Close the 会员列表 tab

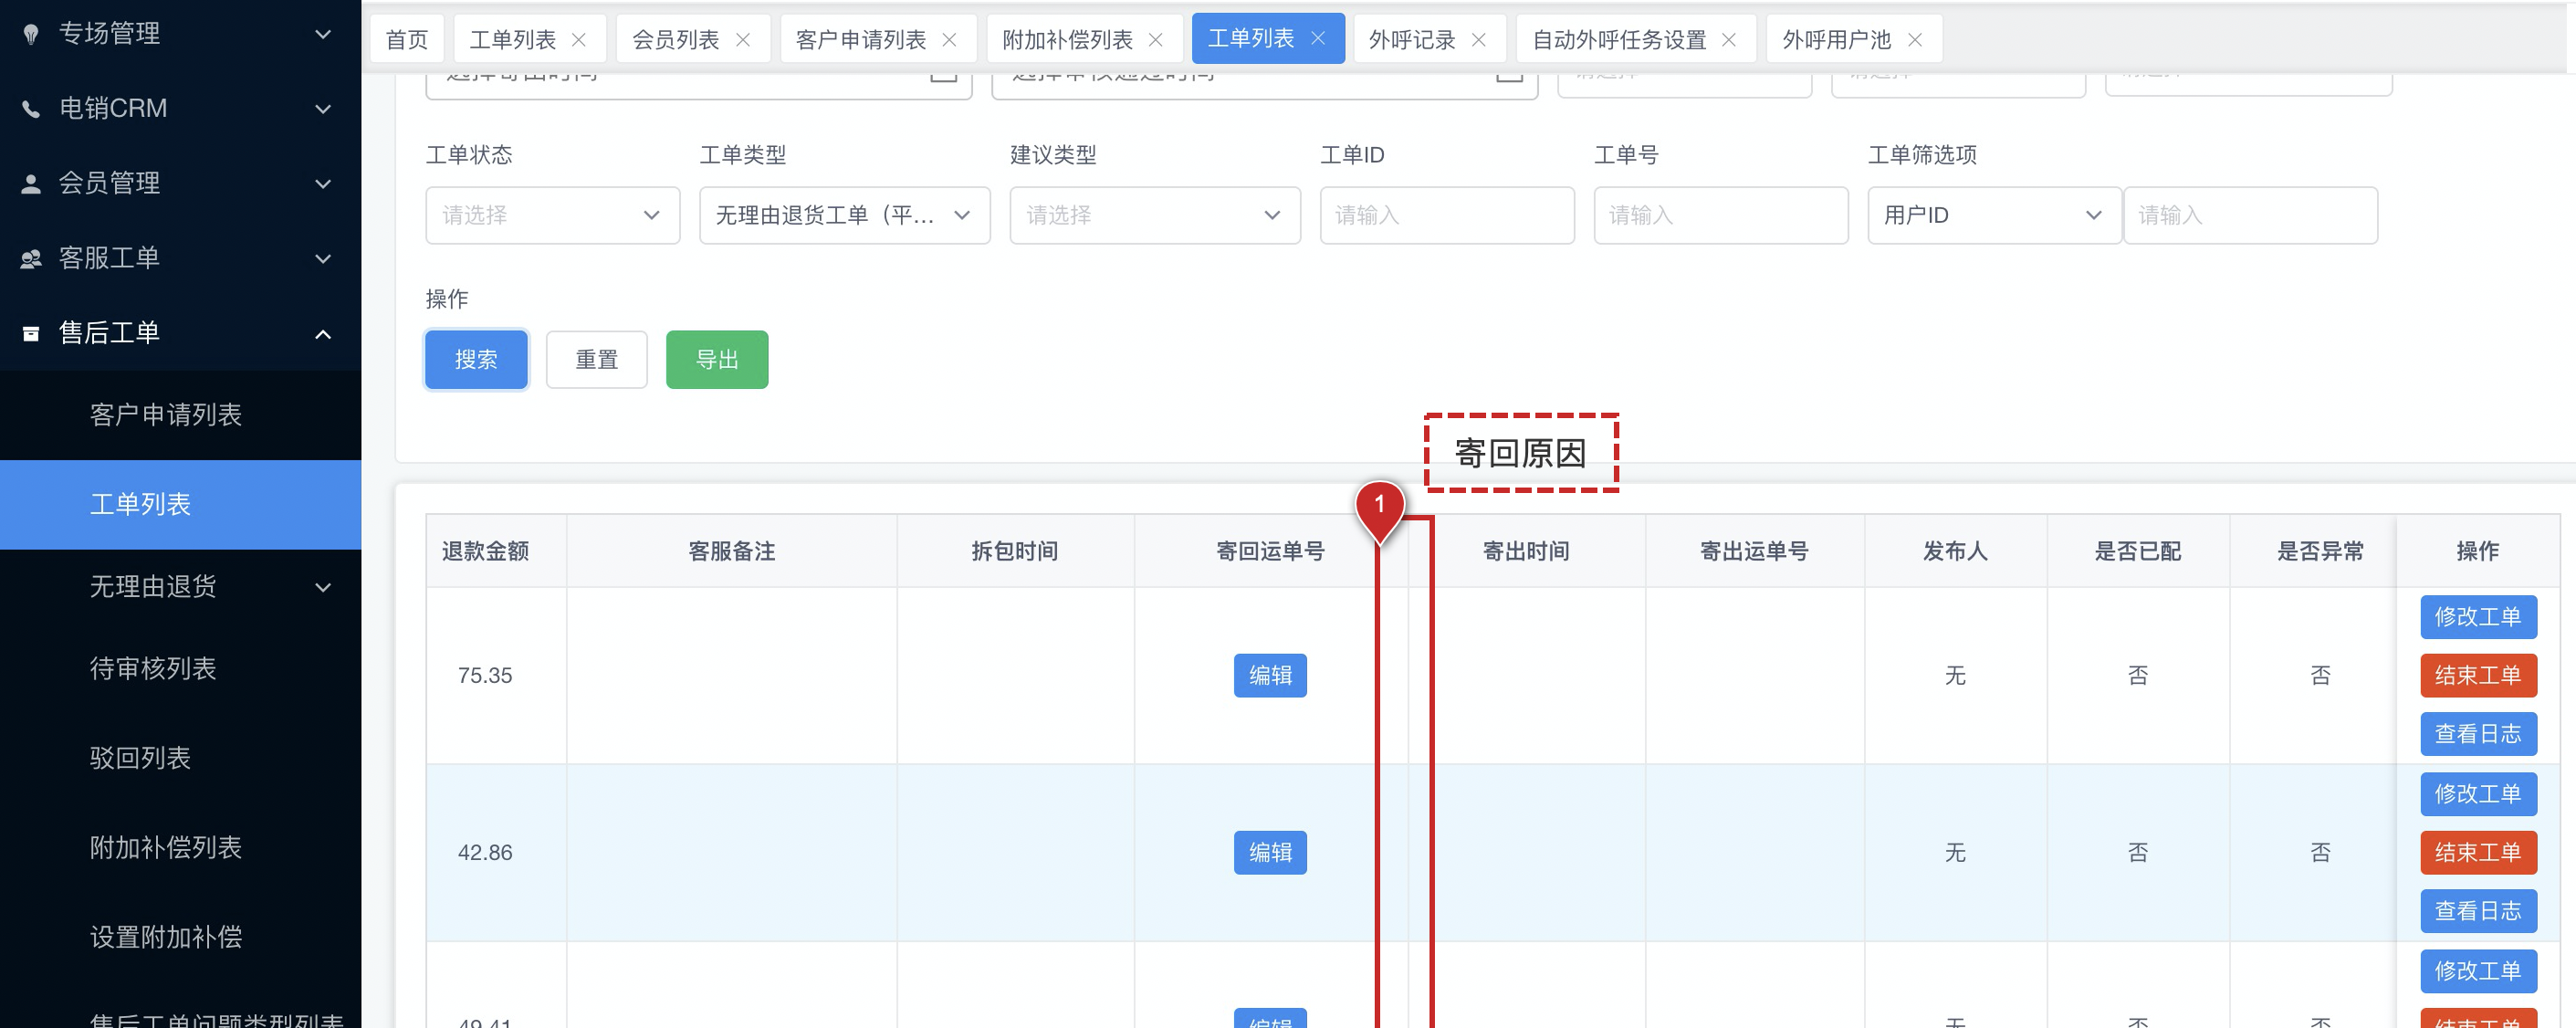point(743,40)
